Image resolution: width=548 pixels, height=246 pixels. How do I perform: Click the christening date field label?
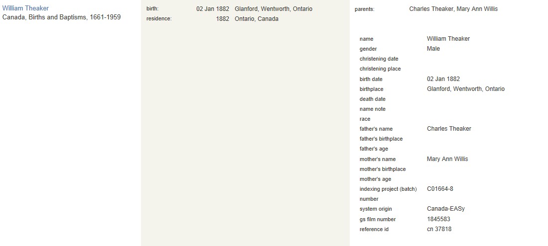point(379,59)
